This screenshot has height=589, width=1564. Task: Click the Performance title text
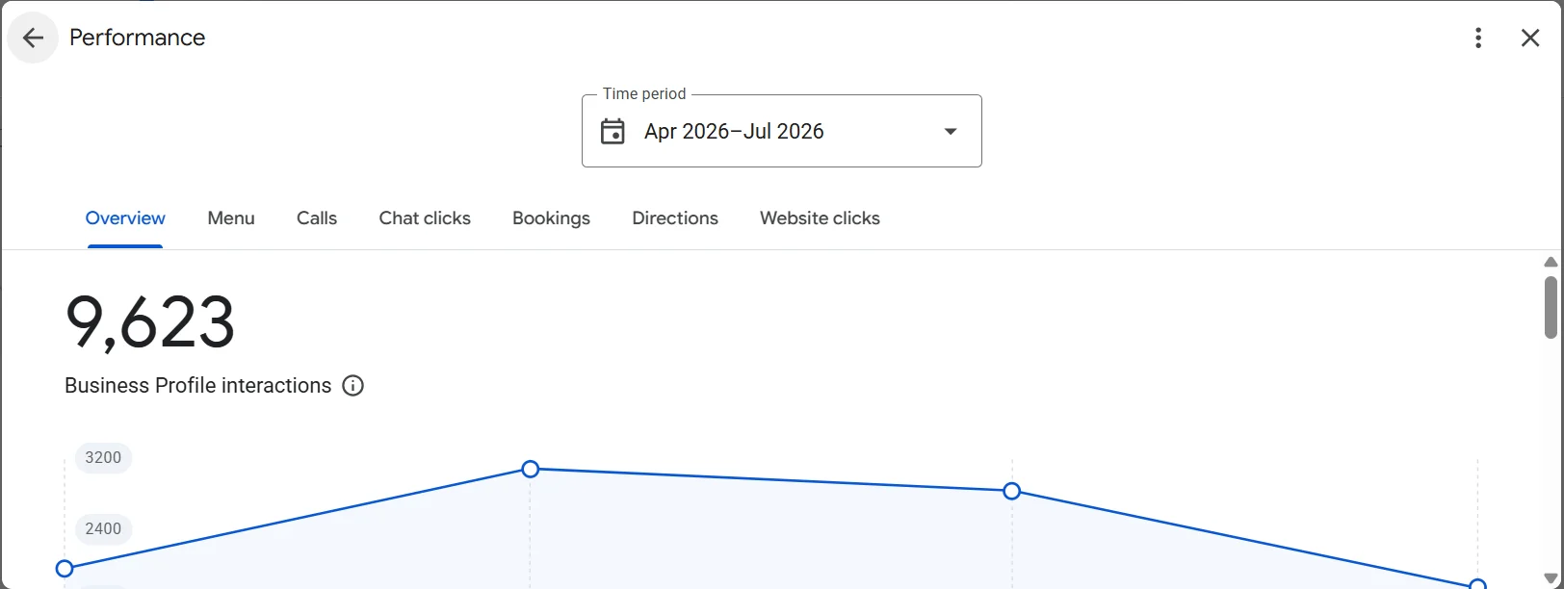(x=138, y=38)
